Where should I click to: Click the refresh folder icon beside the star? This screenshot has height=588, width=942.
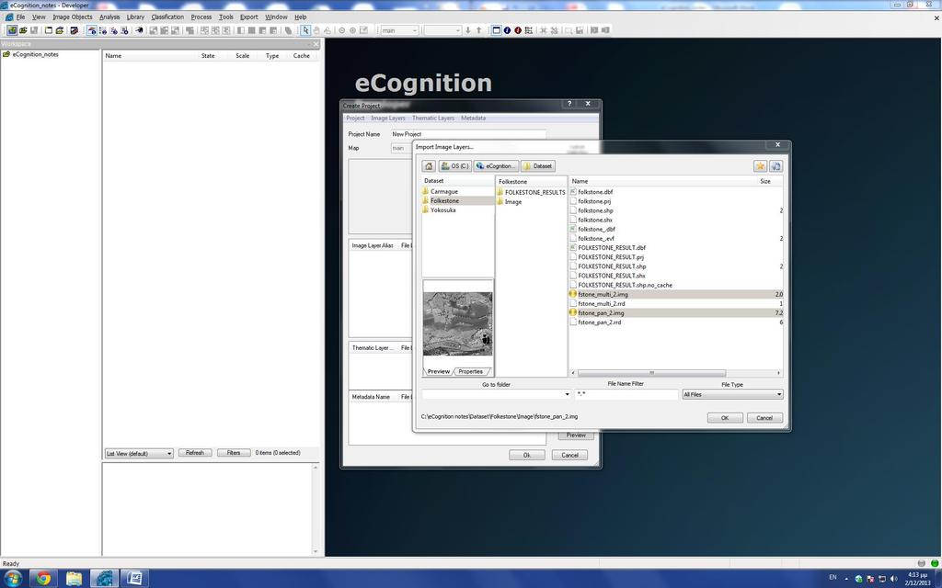(x=775, y=166)
